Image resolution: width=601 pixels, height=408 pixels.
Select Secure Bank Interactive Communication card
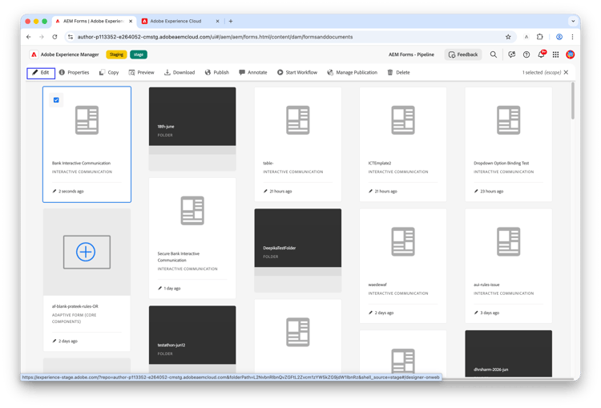pos(192,238)
